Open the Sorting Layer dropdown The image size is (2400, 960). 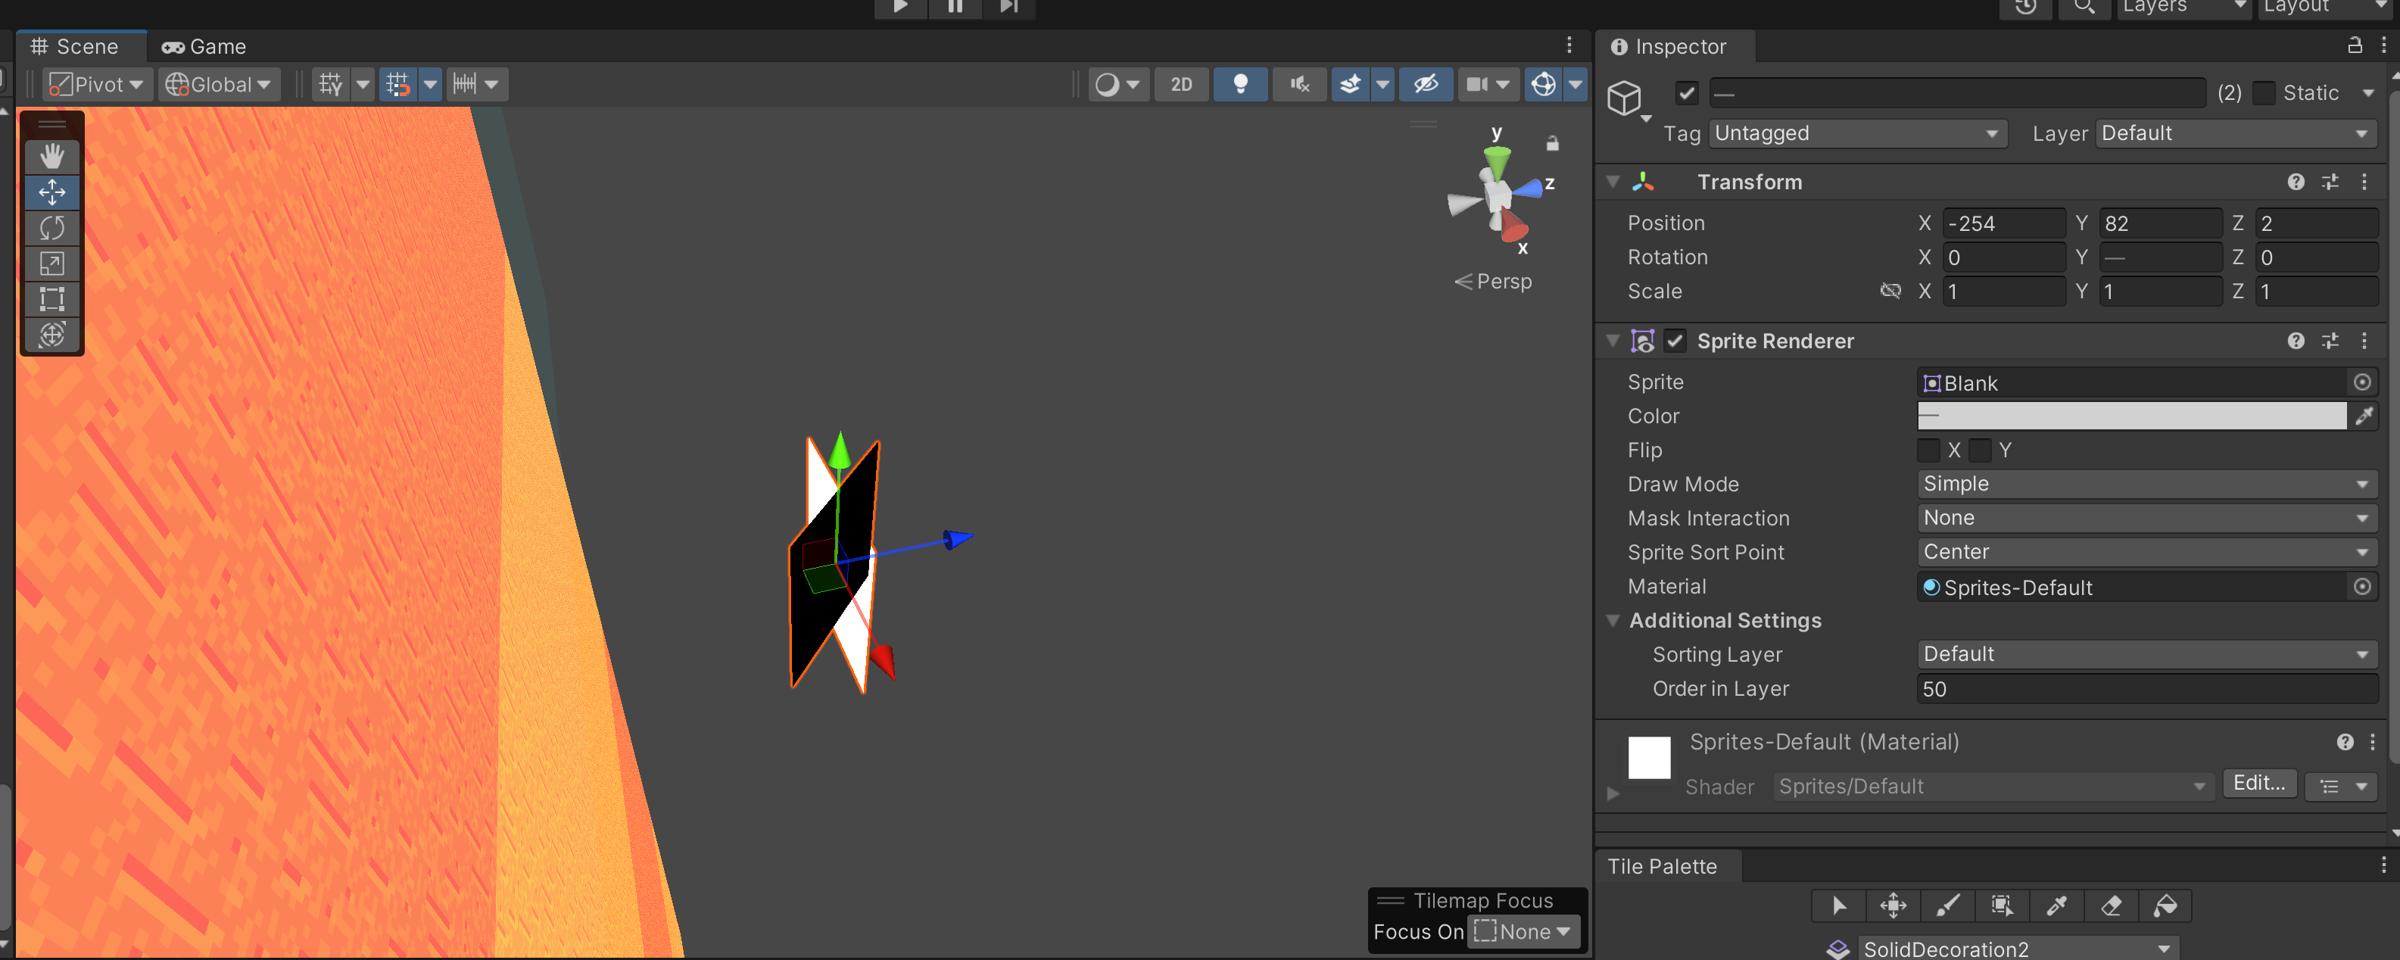tap(2143, 653)
